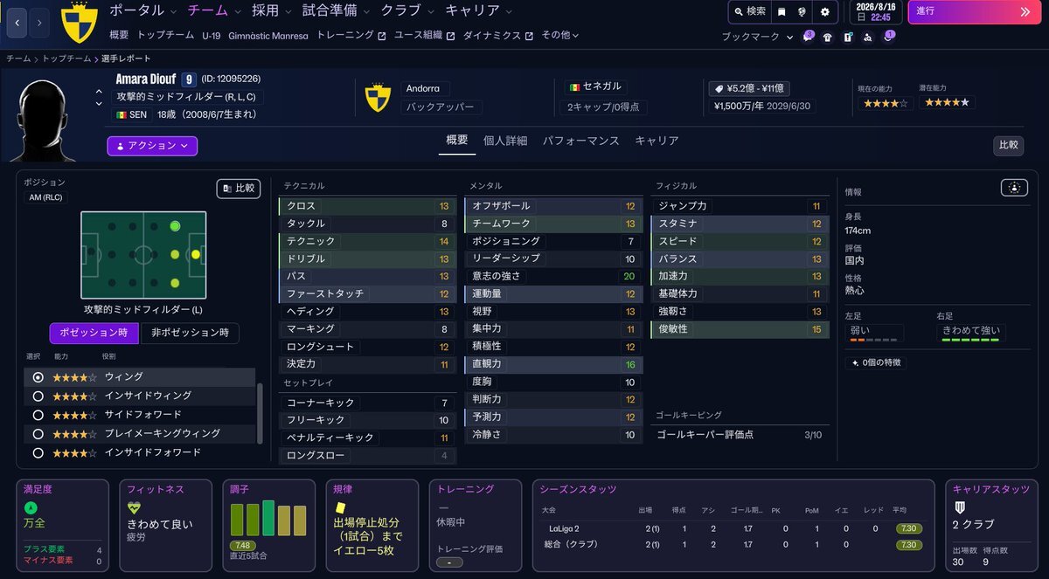Expand the その他 submenu
Screen dimensions: 1049x579
pyautogui.click(x=559, y=36)
